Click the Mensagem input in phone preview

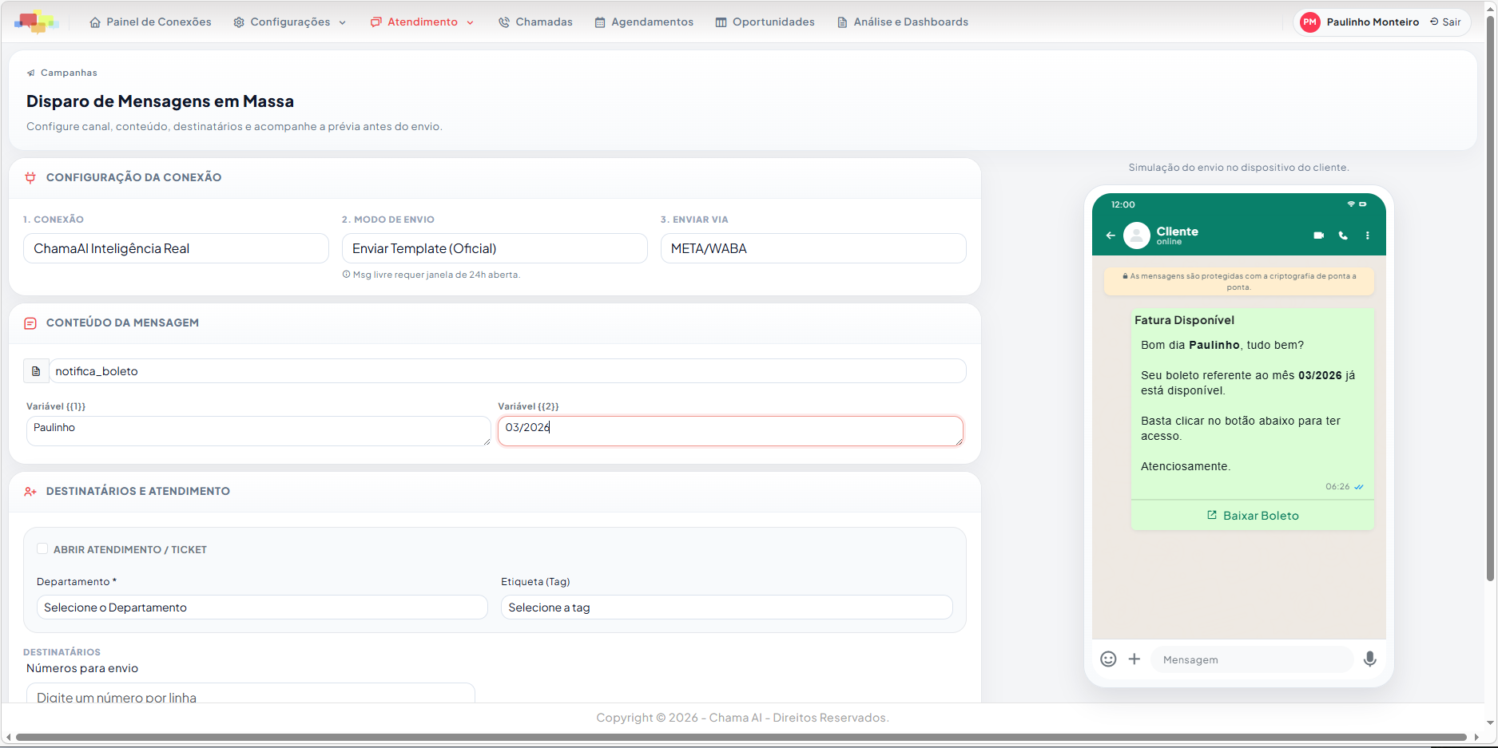point(1251,659)
